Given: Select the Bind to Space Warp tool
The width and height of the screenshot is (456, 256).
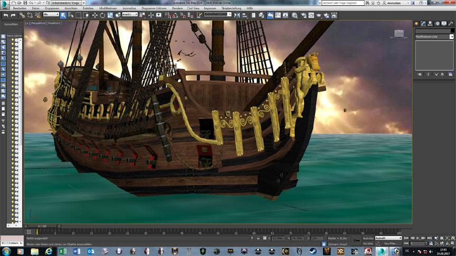Looking at the screenshot, I should click(37, 15).
